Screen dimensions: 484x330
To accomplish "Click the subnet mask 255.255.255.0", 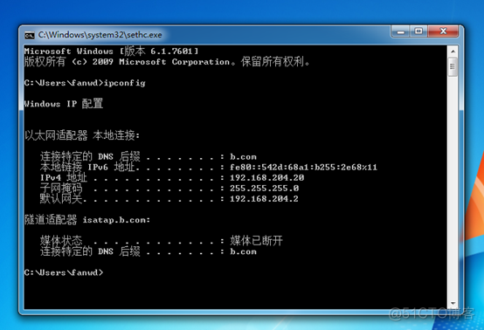I will pos(264,188).
